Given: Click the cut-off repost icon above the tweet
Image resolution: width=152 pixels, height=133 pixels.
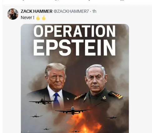Looking at the screenshot, I should pos(57,0).
